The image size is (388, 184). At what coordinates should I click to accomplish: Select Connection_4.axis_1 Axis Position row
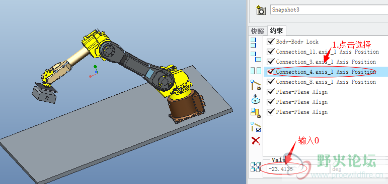tap(326, 72)
